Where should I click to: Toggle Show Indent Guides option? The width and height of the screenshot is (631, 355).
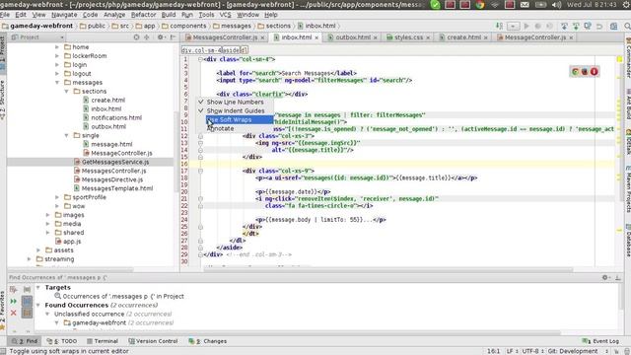[235, 110]
